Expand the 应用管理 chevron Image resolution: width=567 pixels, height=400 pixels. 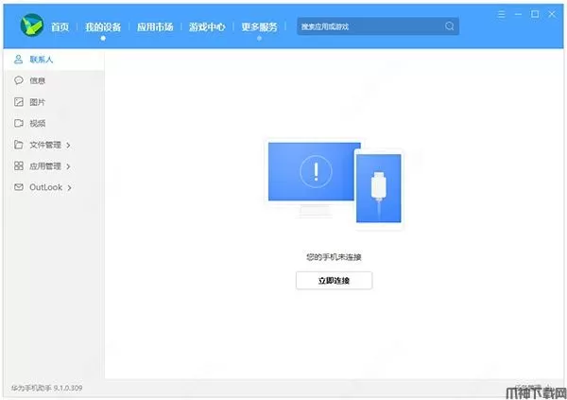(x=68, y=166)
